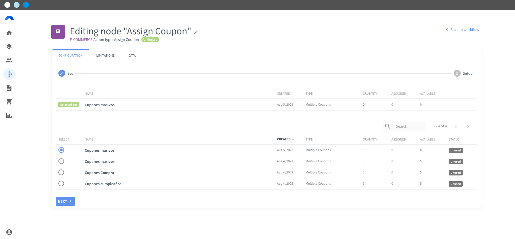Open the layers icon in sidebar
Viewport: 515px width, 239px height.
coord(9,47)
